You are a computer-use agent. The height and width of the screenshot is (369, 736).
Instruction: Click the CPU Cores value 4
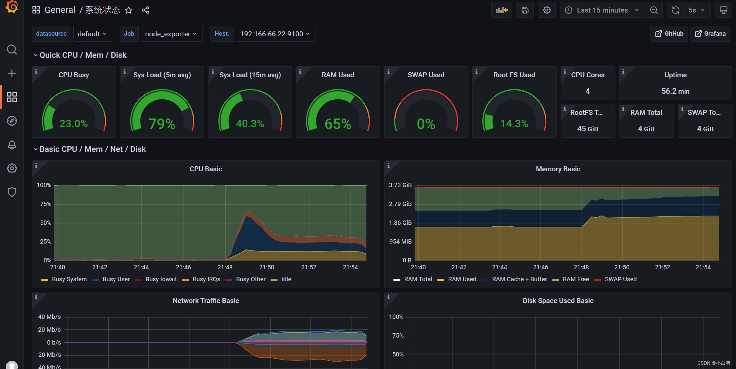pos(588,91)
